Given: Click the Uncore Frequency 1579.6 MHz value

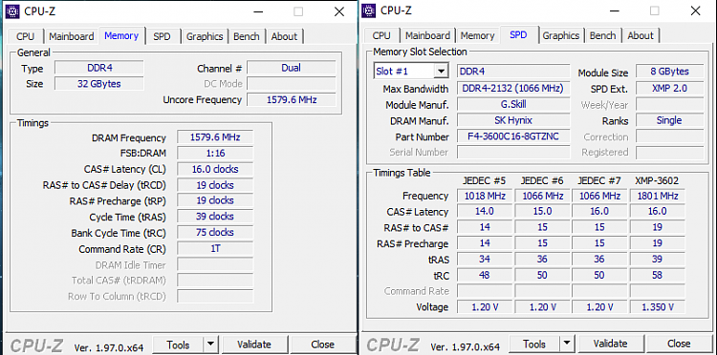Looking at the screenshot, I should coord(292,99).
